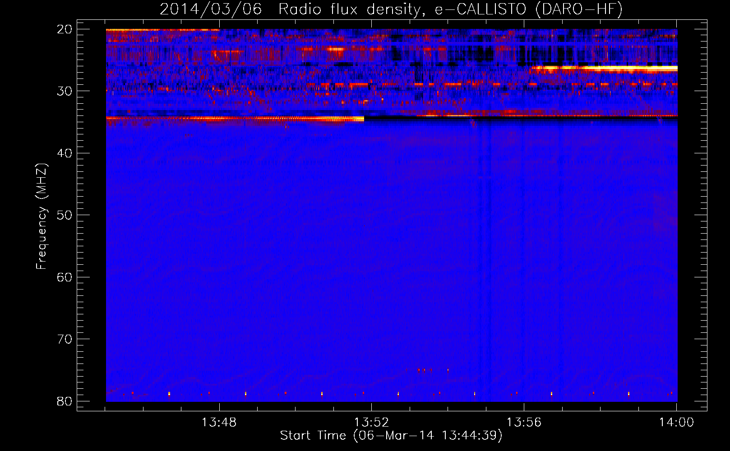The width and height of the screenshot is (730, 451).
Task: Click the 80 MHz frequency tick label
Action: [x=65, y=401]
